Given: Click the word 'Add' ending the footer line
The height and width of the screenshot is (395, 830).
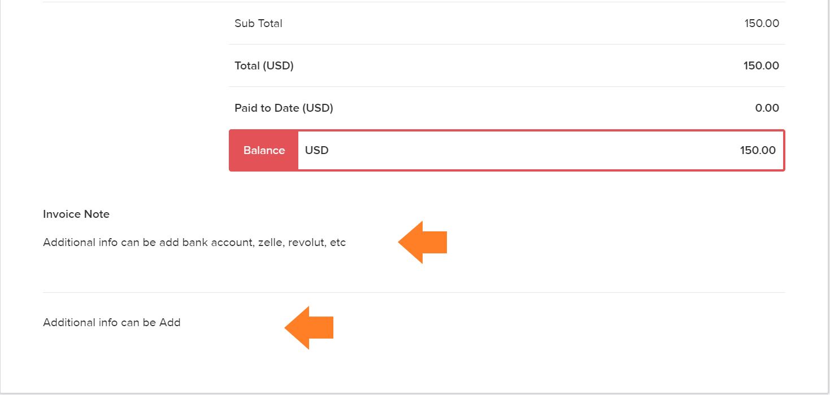Looking at the screenshot, I should [170, 323].
